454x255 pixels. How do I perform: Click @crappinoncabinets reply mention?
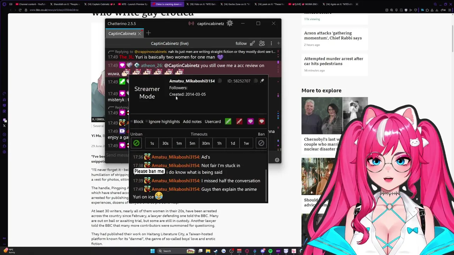point(151,52)
